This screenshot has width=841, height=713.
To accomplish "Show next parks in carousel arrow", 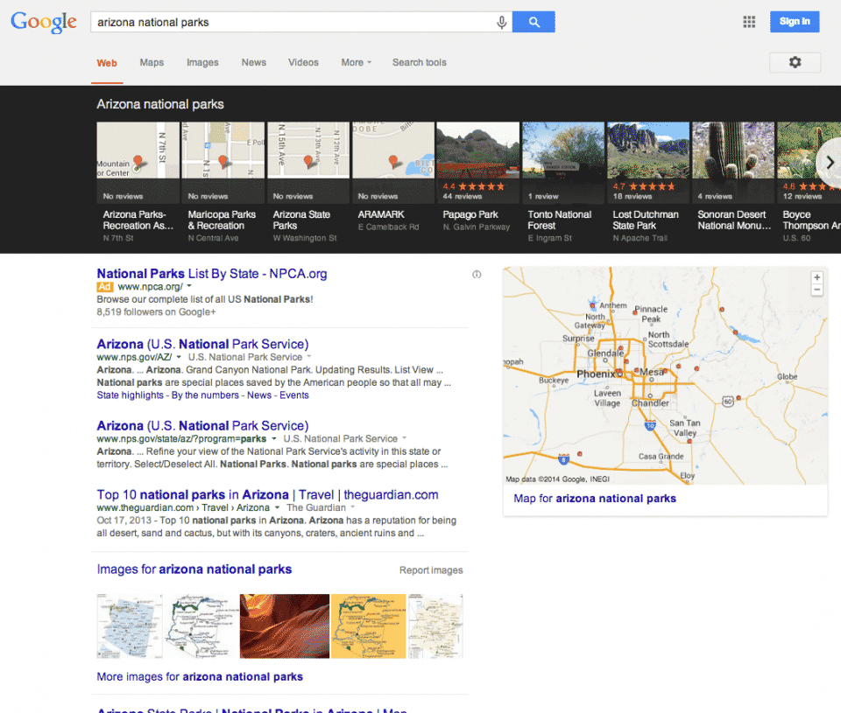I will click(x=830, y=163).
